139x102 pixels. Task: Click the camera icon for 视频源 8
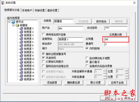(21, 52)
